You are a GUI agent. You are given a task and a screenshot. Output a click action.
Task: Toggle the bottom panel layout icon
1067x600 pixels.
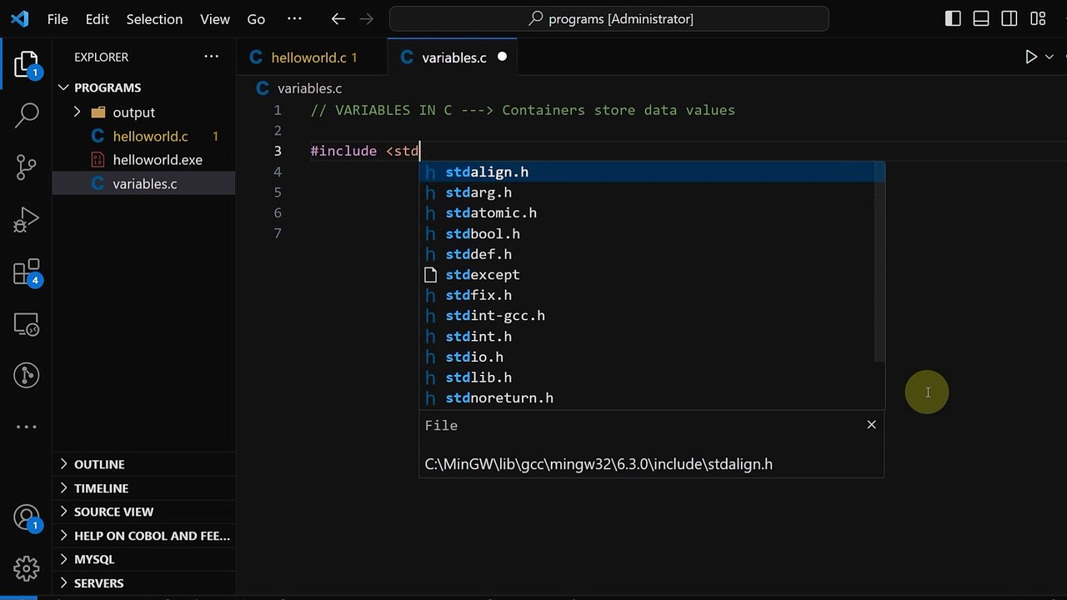point(981,18)
